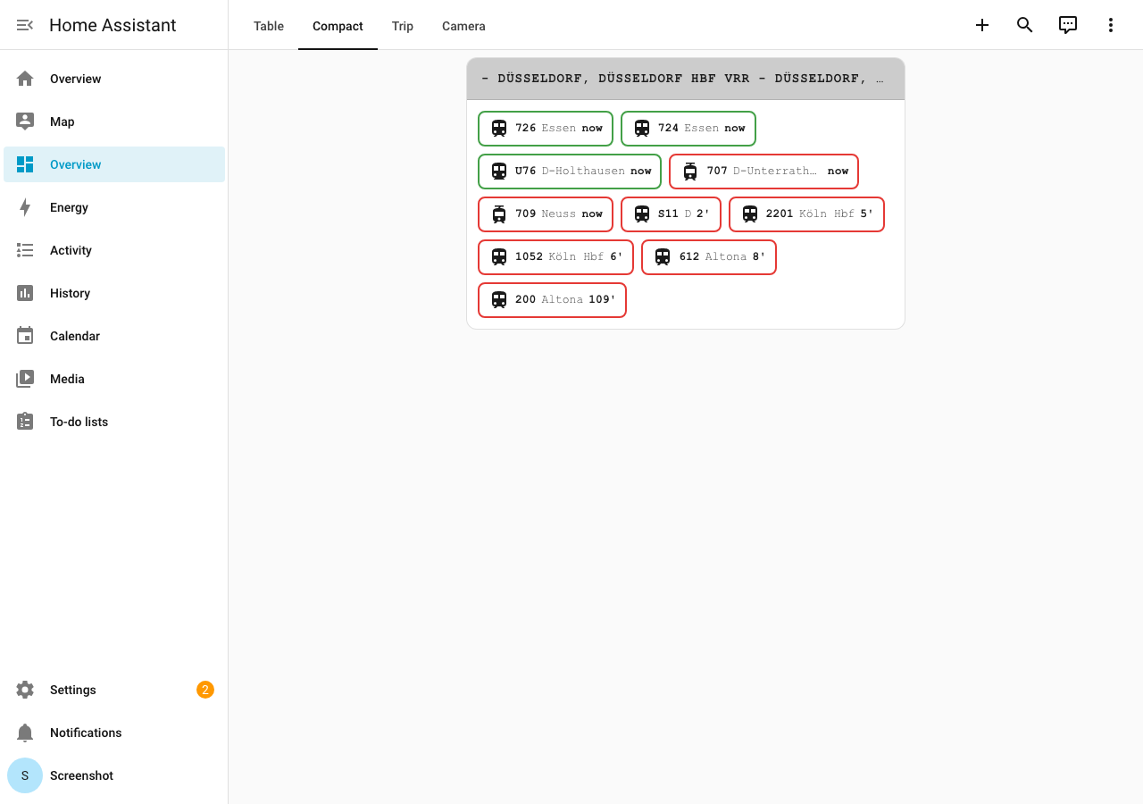Click the Settings gear icon
Screen dimensions: 1143x804
25,690
